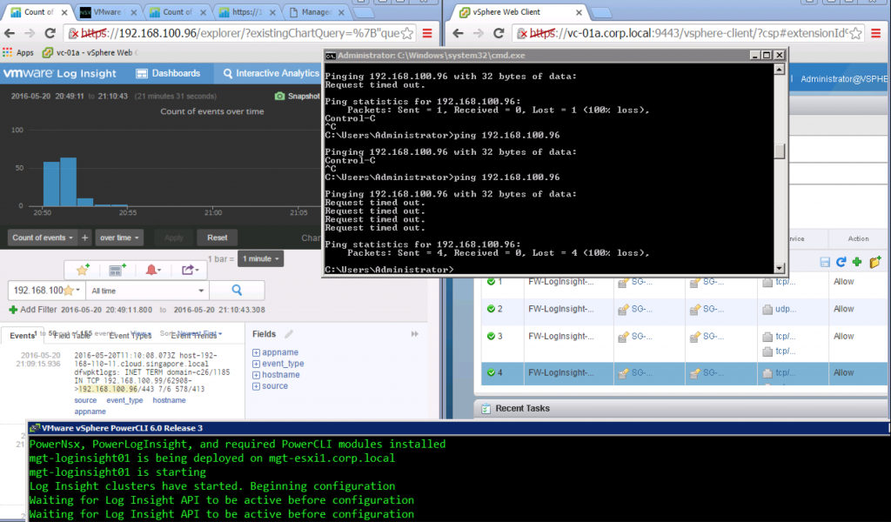This screenshot has height=522, width=891.
Task: Click the add section folder icon
Action: point(874,262)
